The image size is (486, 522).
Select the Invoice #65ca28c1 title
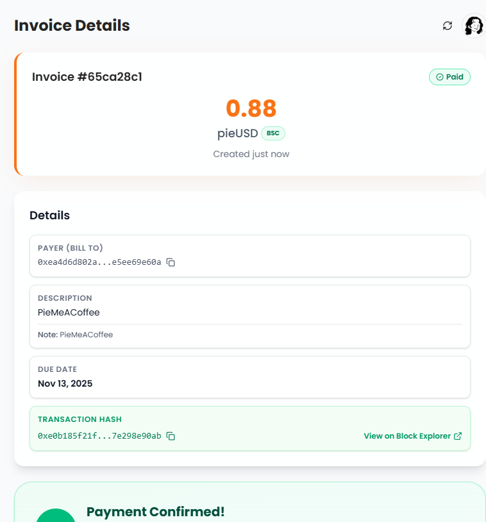point(87,77)
